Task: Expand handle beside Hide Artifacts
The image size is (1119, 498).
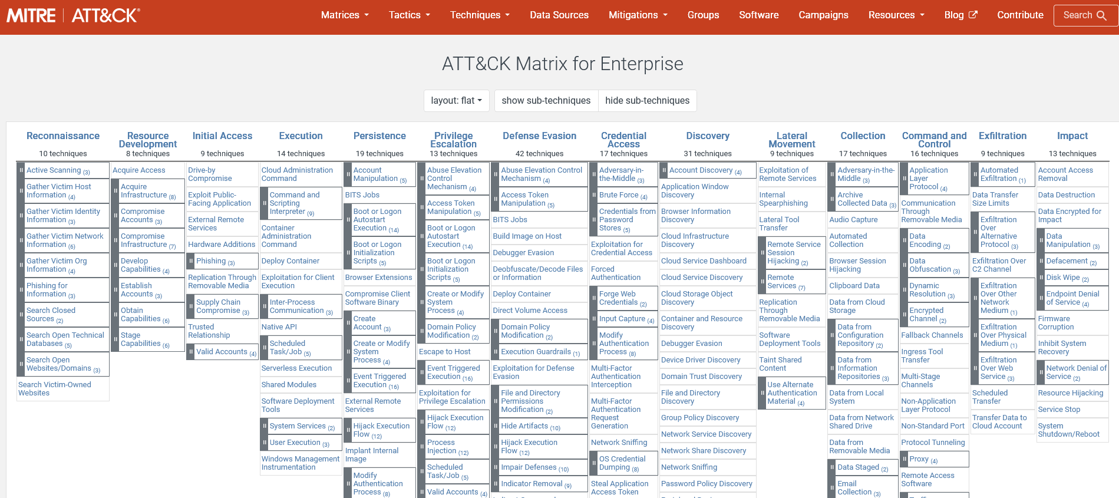Action: pyautogui.click(x=496, y=426)
